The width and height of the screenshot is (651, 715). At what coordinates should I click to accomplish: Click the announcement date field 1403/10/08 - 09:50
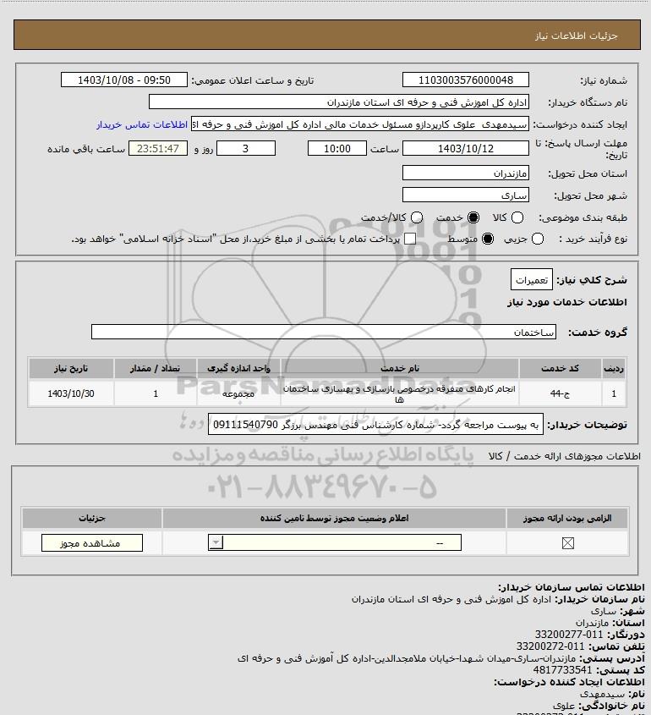pos(124,80)
